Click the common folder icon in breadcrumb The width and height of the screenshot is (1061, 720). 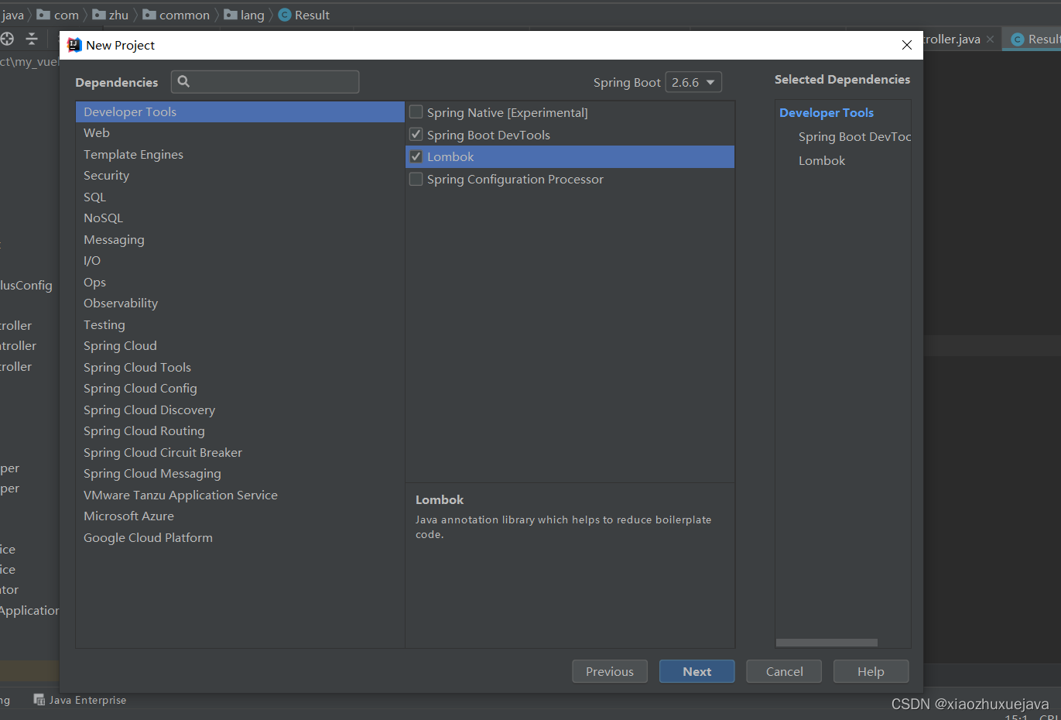(149, 15)
